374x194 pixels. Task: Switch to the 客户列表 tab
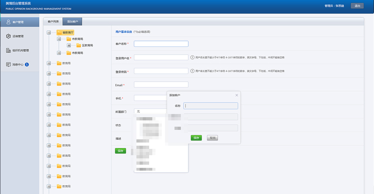(53, 22)
